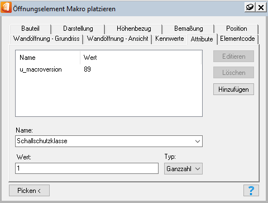This screenshot has width=268, height=203.
Task: Open Wandöffnung - Grundriss tab
Action: [46, 39]
